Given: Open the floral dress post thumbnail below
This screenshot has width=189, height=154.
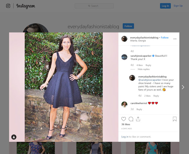Looking at the screenshot, I should 36,148.
